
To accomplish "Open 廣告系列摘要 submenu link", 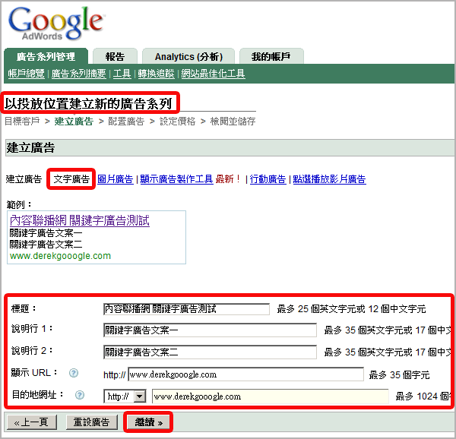I will [x=78, y=74].
